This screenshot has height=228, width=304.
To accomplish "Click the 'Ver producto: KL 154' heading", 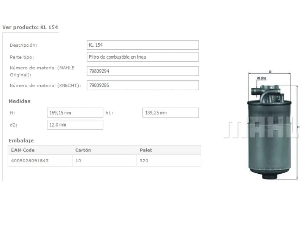I will 30,27.
